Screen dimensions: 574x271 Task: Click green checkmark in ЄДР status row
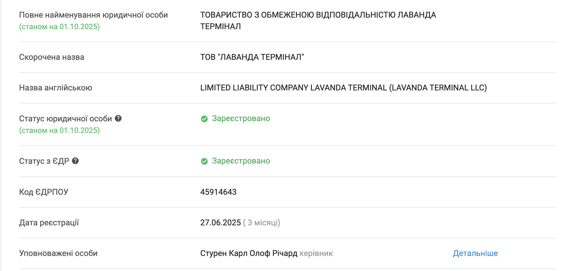[204, 161]
